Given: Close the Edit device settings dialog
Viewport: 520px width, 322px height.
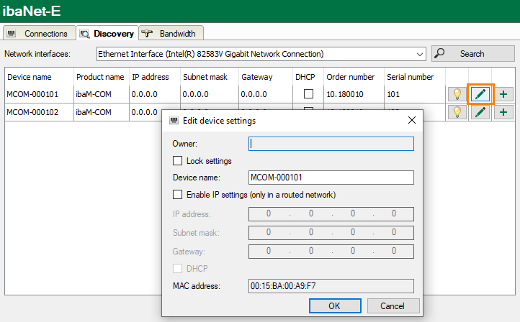Looking at the screenshot, I should 412,121.
